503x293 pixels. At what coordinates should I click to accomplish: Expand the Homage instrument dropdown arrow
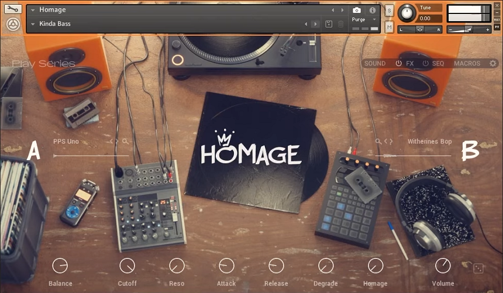[33, 11]
